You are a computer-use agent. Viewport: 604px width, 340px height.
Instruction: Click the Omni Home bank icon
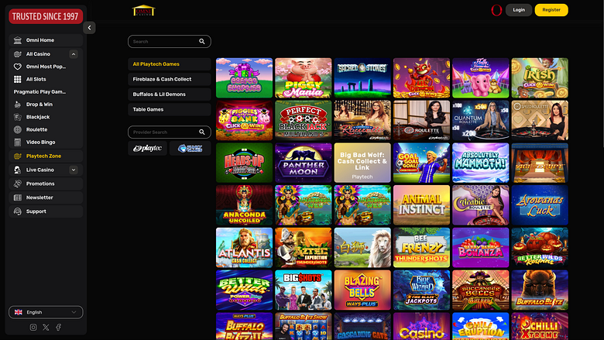coord(17,40)
